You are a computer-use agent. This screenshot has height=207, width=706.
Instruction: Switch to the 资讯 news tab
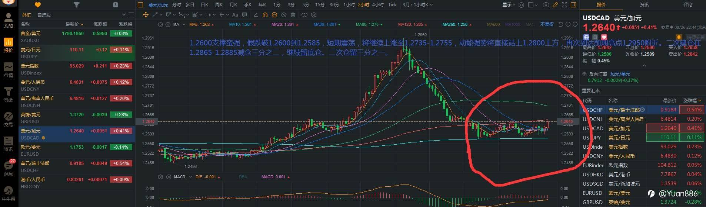coord(645,5)
